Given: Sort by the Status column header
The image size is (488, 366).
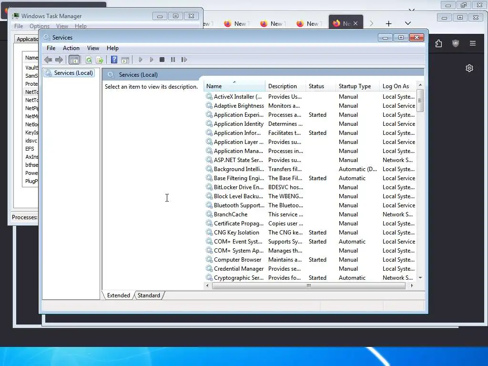Looking at the screenshot, I should tap(321, 86).
